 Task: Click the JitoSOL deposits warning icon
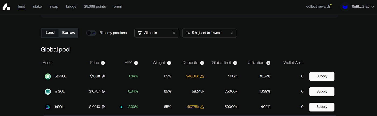point(202,76)
